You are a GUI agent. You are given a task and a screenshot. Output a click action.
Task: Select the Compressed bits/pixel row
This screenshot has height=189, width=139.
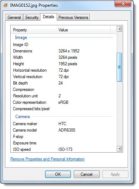63,109
